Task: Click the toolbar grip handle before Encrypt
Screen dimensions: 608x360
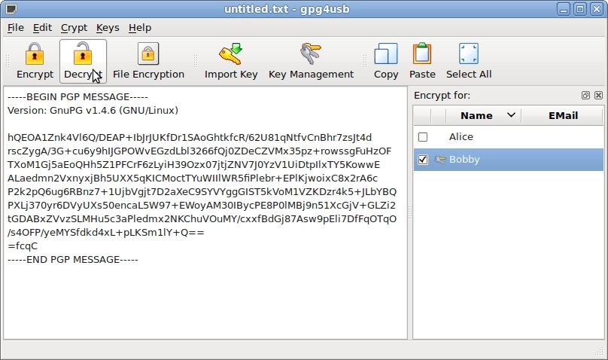Action: point(7,61)
